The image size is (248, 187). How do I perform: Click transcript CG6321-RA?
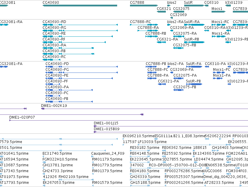coord(167,39)
